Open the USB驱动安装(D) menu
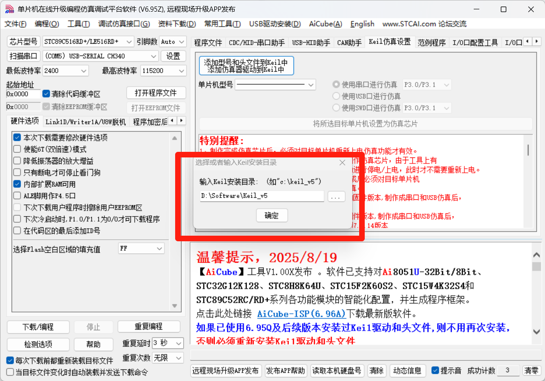545x381 pixels. click(275, 24)
